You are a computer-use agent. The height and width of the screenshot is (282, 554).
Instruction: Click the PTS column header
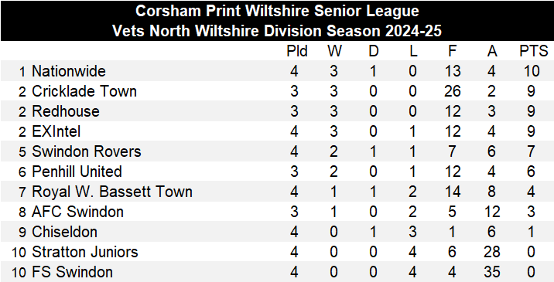pos(533,52)
